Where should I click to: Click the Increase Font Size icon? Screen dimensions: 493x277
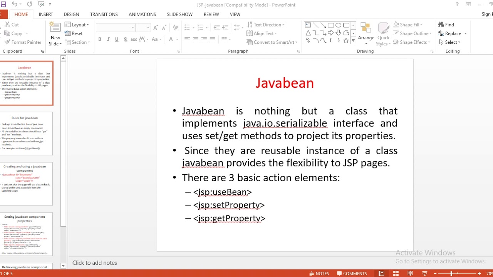pyautogui.click(x=156, y=28)
